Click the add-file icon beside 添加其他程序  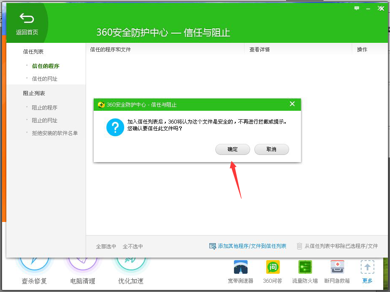[x=213, y=246]
